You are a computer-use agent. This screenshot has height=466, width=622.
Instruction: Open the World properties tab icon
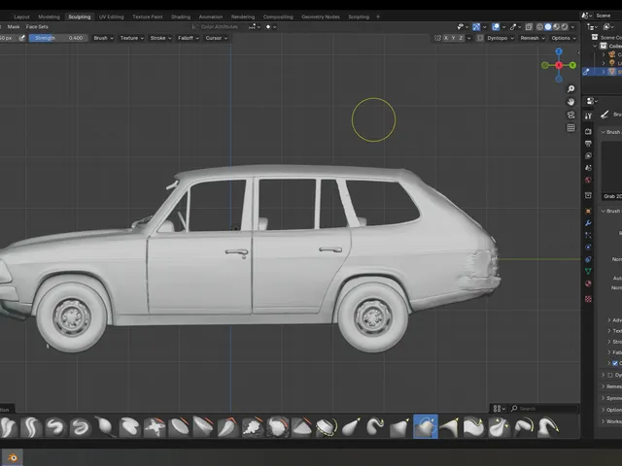point(588,181)
